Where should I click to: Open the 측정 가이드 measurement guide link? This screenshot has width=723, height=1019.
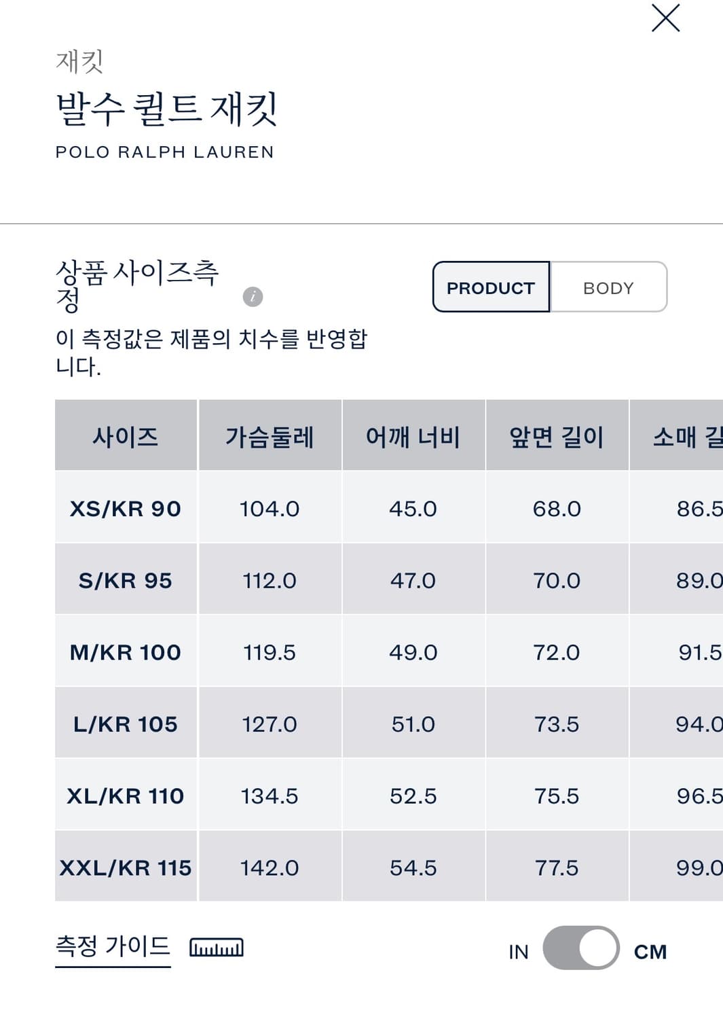112,944
